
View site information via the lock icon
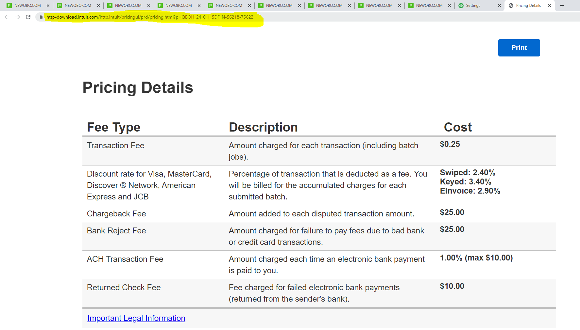[41, 17]
